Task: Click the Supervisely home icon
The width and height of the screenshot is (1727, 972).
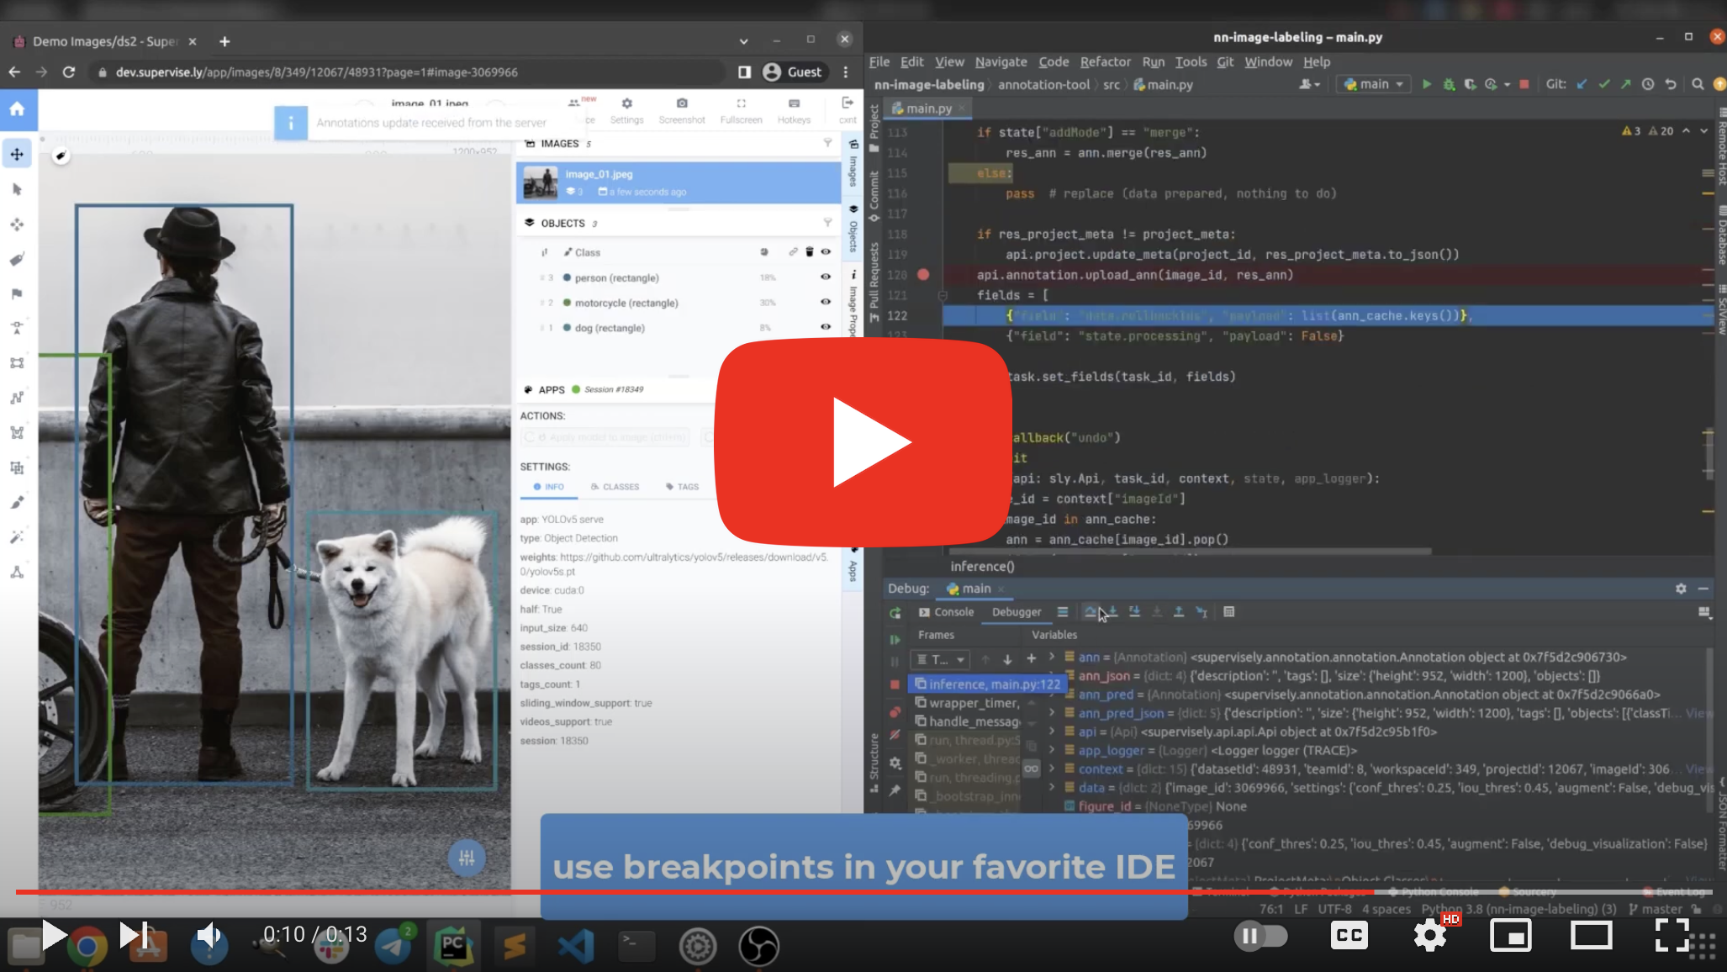Action: [x=18, y=109]
